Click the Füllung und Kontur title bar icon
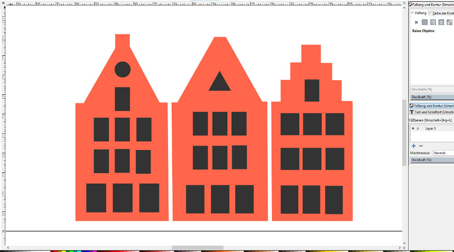Image resolution: width=454 pixels, height=252 pixels. coord(410,5)
